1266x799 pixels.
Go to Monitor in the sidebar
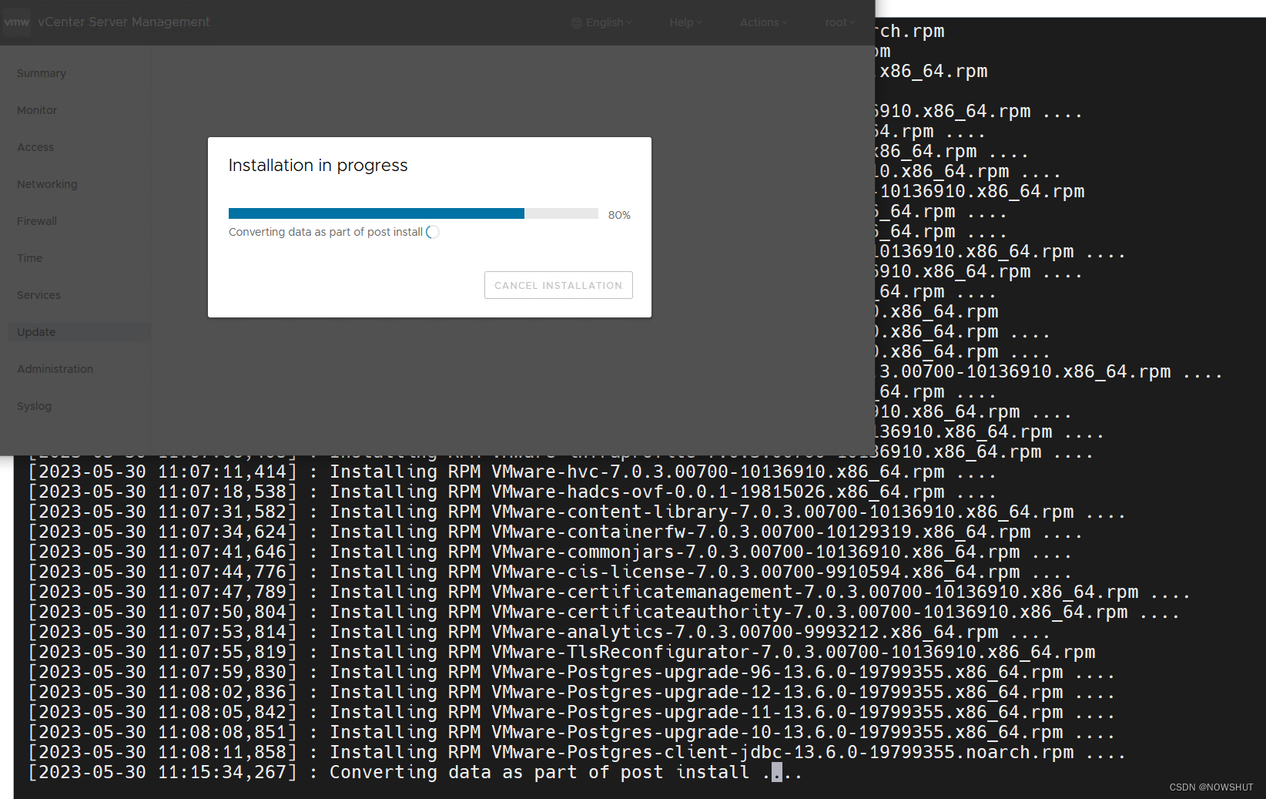37,110
